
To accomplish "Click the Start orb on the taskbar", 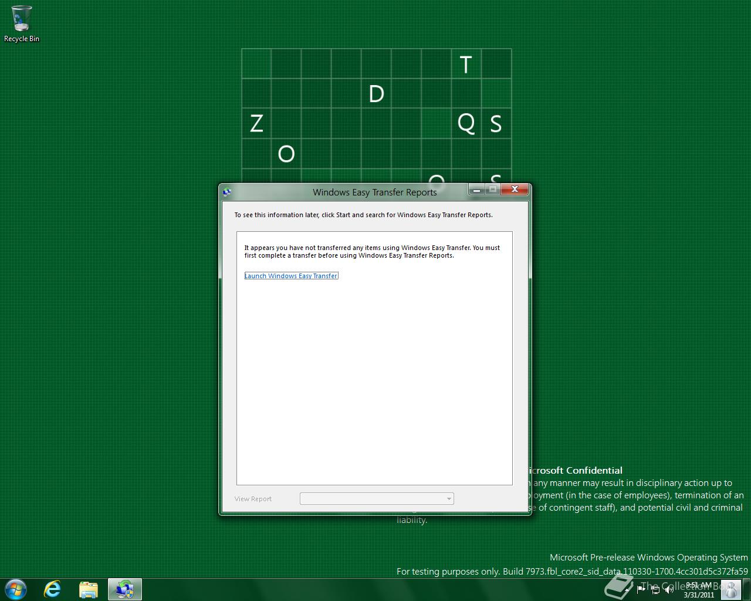I will 15,589.
